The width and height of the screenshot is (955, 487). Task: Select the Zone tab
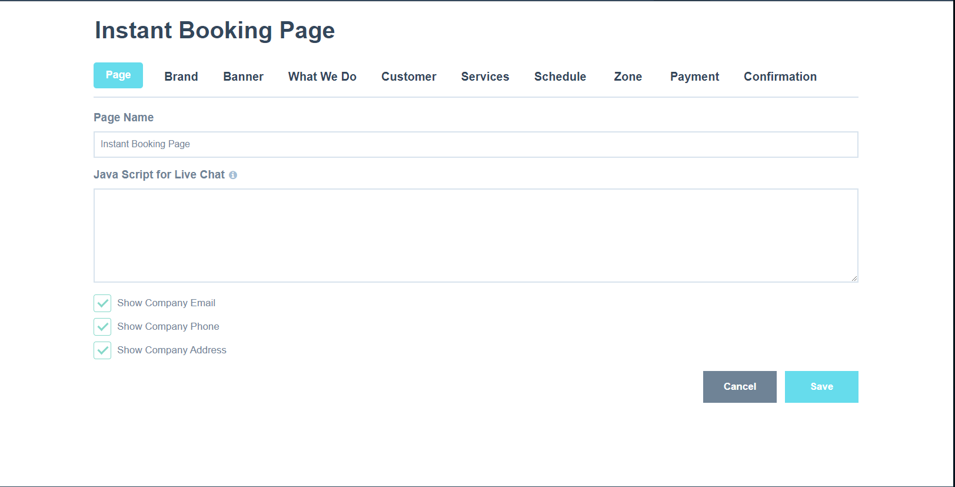(x=628, y=77)
